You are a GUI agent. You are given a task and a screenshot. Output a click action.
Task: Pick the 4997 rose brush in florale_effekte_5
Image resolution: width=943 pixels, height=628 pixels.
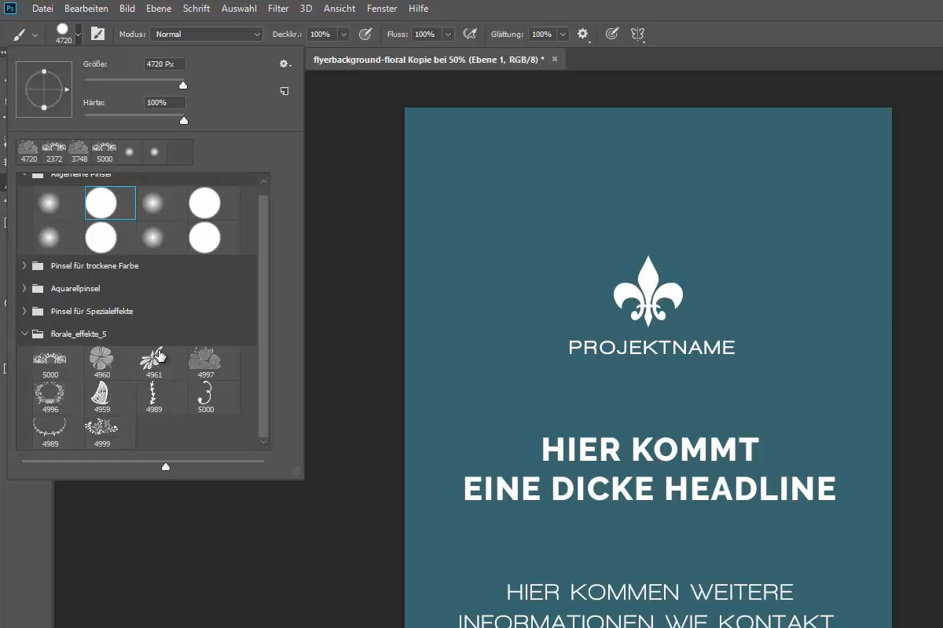tap(205, 363)
